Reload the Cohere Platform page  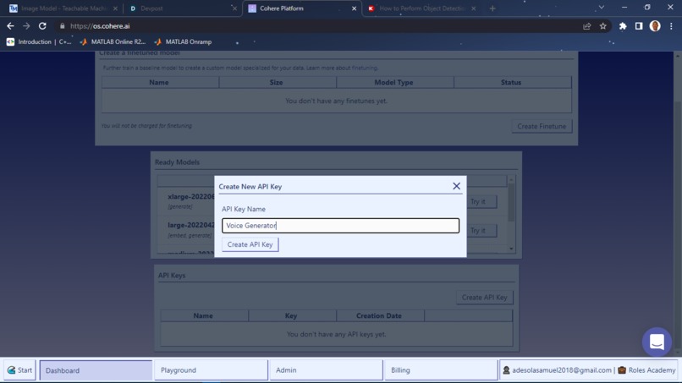pos(42,26)
